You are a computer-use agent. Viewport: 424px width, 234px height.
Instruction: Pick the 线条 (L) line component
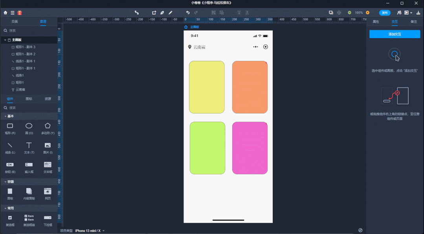10,148
